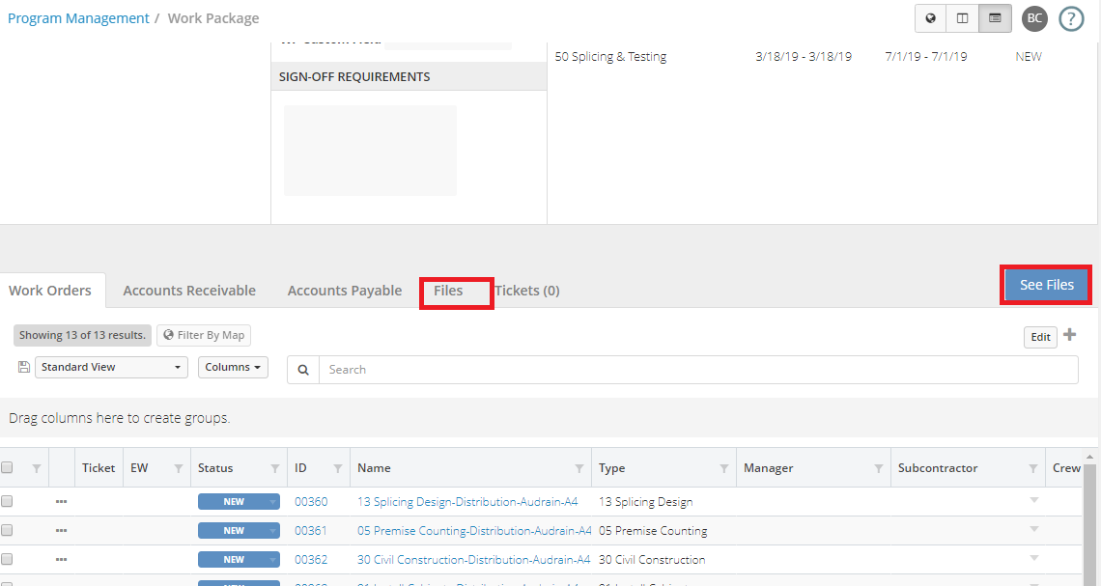The image size is (1101, 586).
Task: Check the box for work order 00362
Action: pyautogui.click(x=7, y=559)
